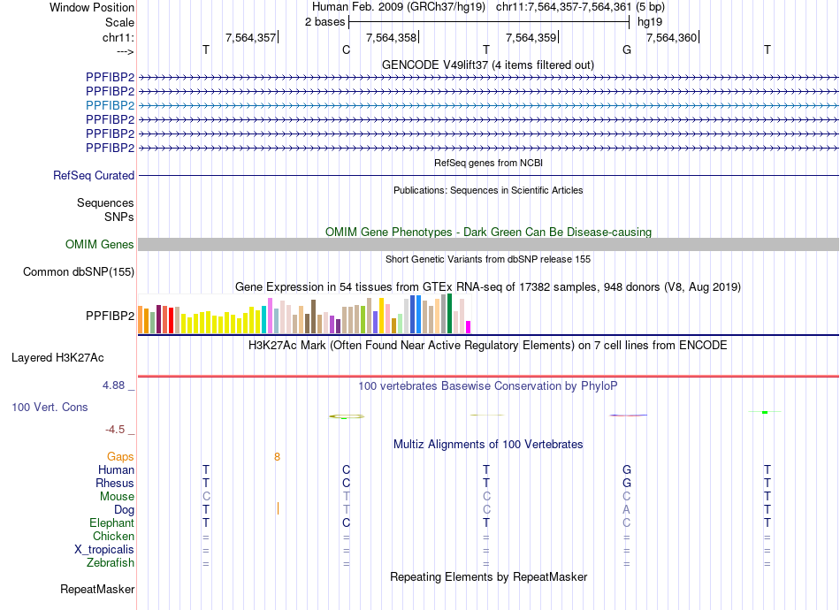Image resolution: width=840 pixels, height=610 pixels.
Task: Open GENCODE V49lift37 track title
Action: click(487, 65)
